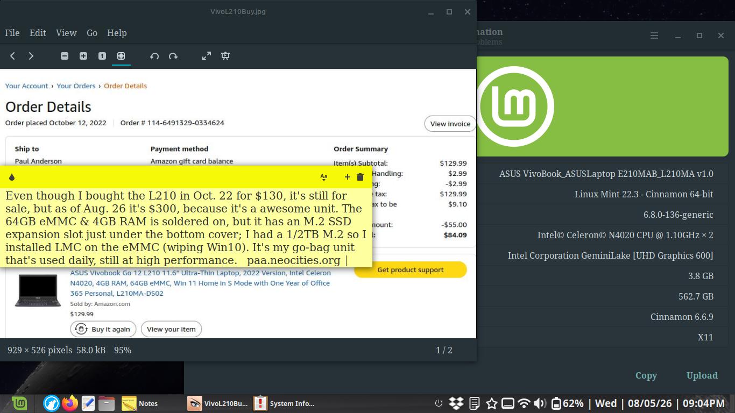Viewport: 735px width, 413px height.
Task: Switch to the Notes taskbar window
Action: click(140, 403)
